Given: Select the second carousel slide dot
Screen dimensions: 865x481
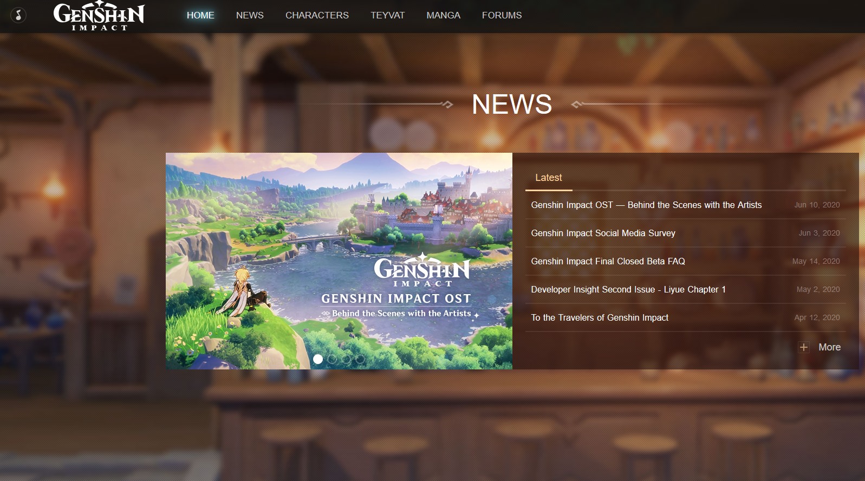Looking at the screenshot, I should click(x=332, y=359).
